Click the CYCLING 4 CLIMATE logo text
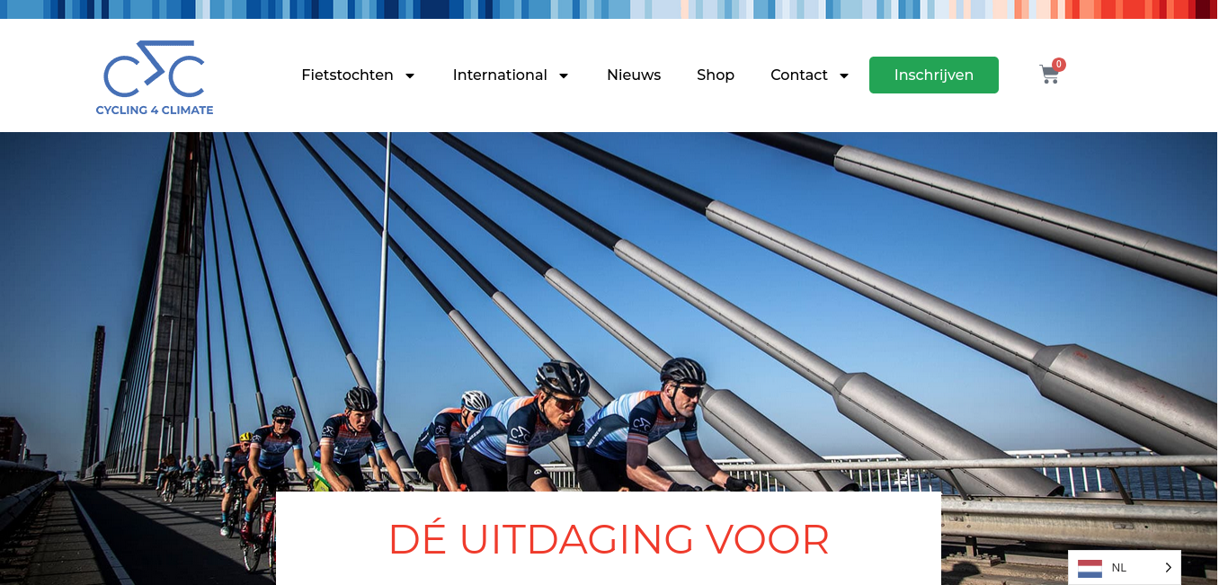The height and width of the screenshot is (585, 1228). (x=155, y=110)
